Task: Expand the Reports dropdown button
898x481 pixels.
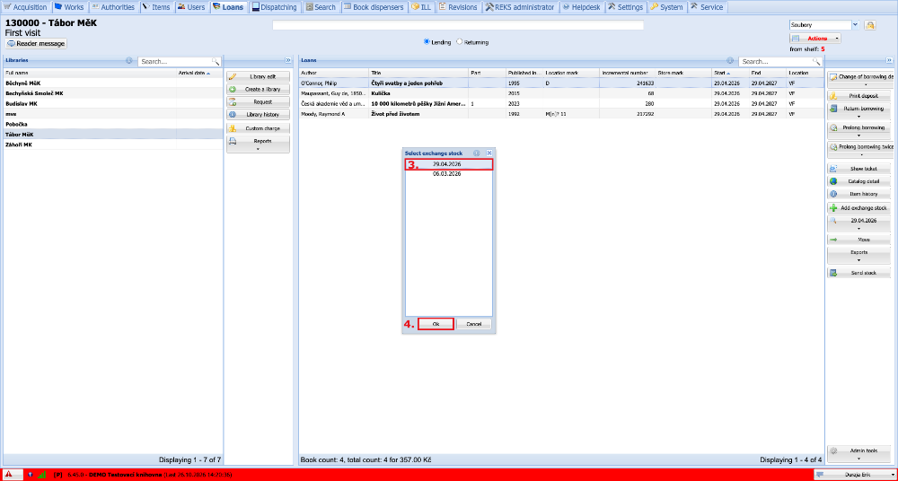Action: (x=258, y=144)
